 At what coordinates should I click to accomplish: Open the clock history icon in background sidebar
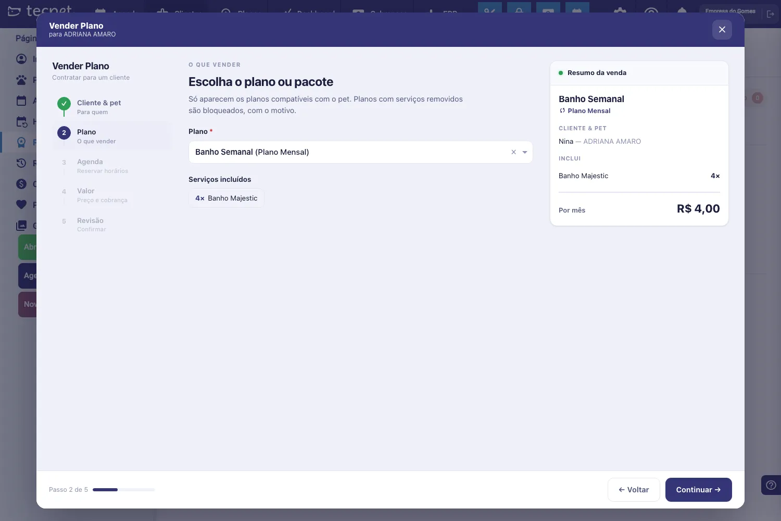click(21, 163)
